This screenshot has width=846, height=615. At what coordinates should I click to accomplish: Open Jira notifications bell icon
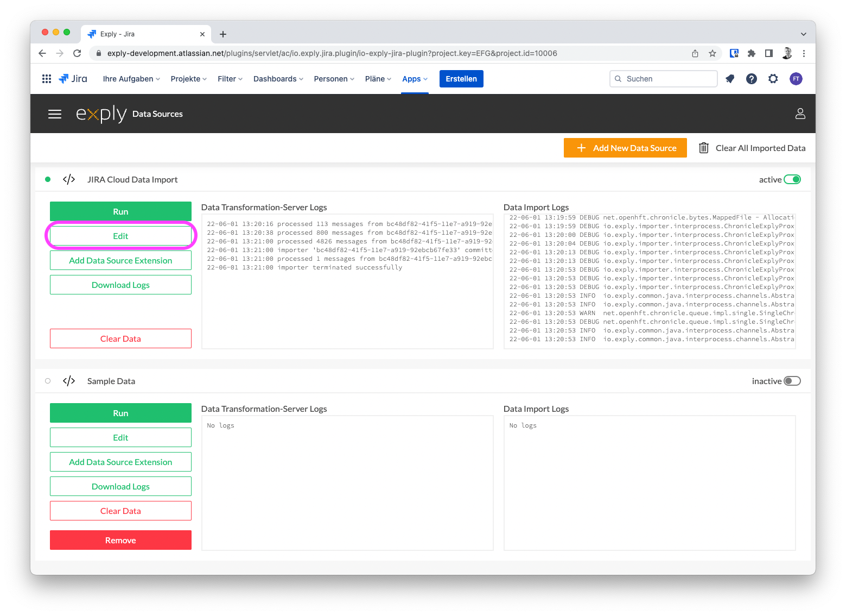(x=730, y=79)
